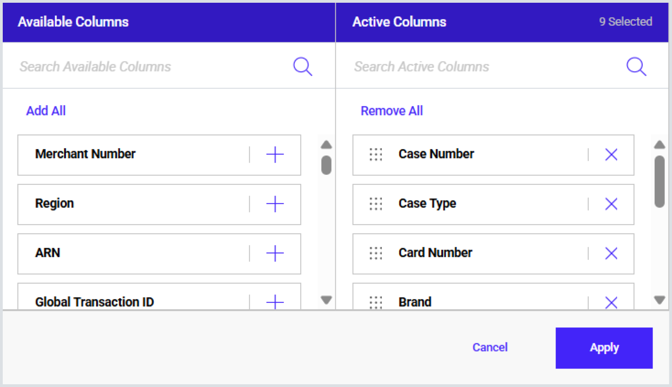
Task: Click Remove All link
Action: [x=391, y=111]
